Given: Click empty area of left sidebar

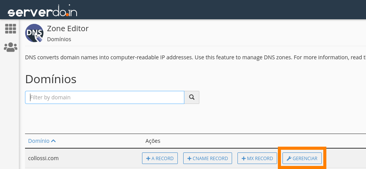Looking at the screenshot, I should click(10, 115).
